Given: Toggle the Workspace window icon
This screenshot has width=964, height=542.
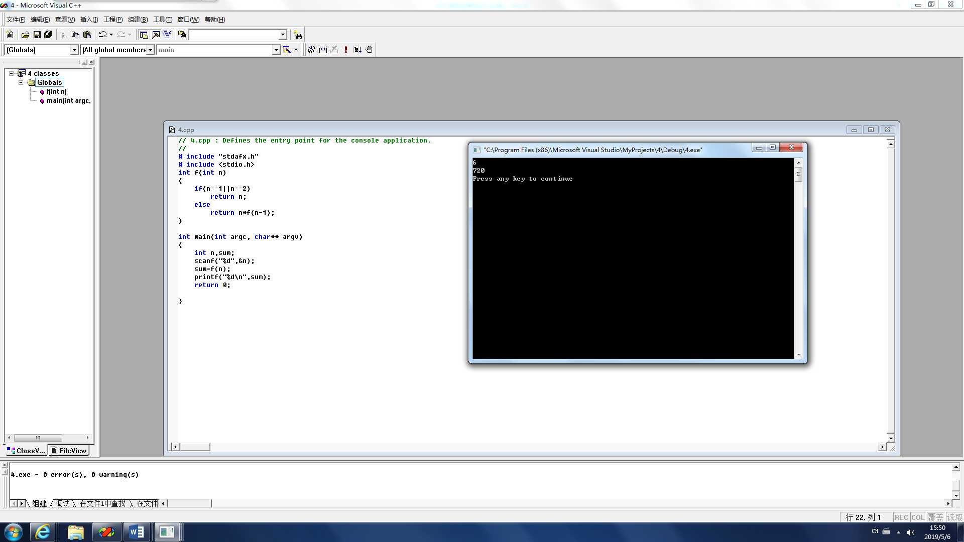Looking at the screenshot, I should [x=144, y=35].
